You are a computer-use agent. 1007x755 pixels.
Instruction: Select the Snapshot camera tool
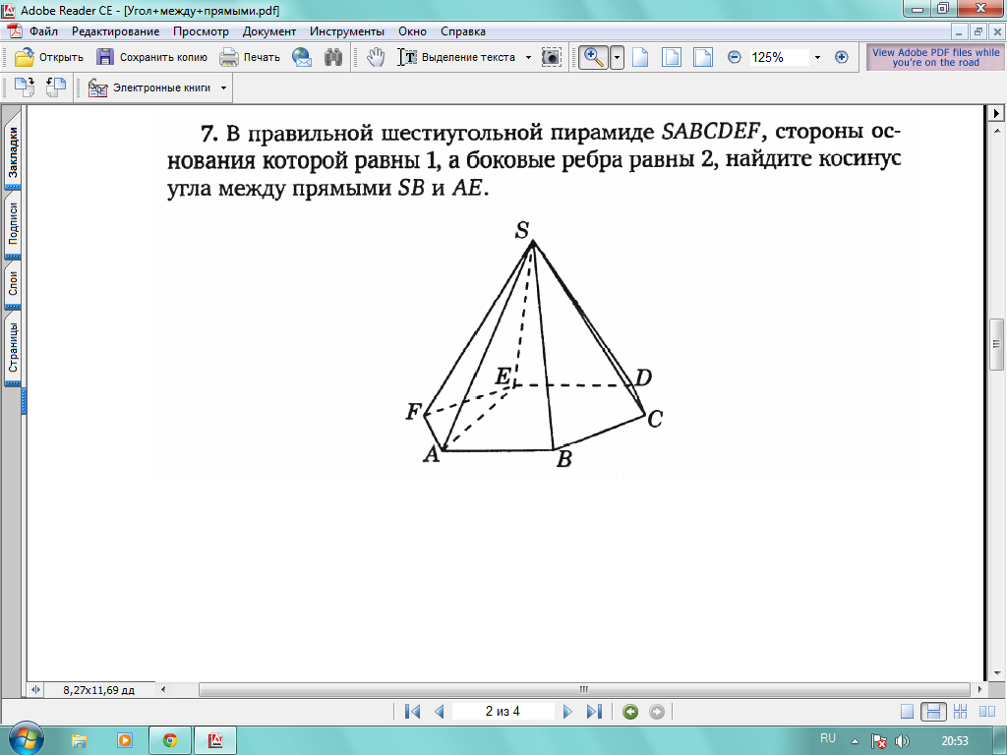click(x=551, y=57)
